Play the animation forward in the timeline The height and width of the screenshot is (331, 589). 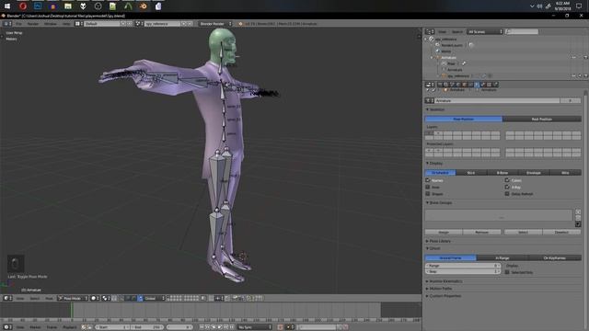pyautogui.click(x=220, y=327)
